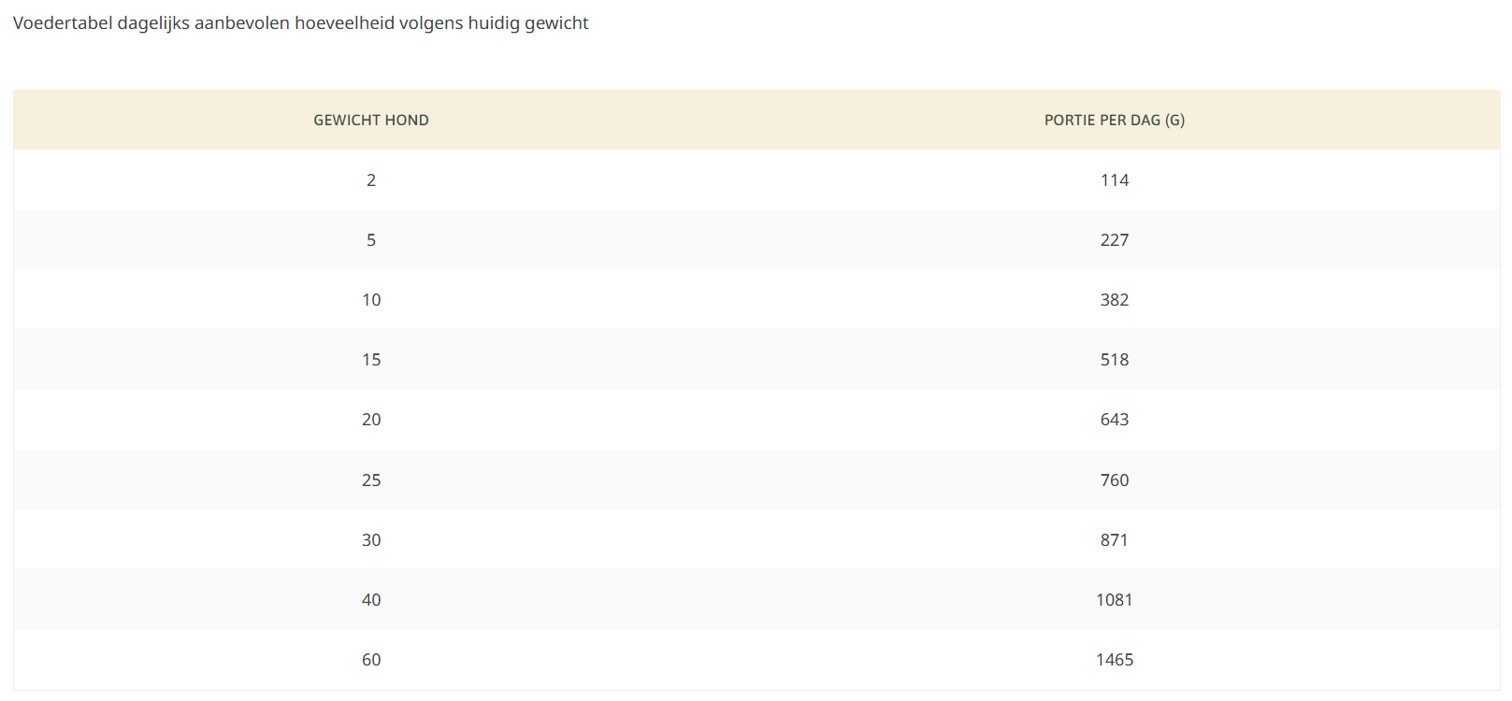
Task: Click the 'PORTIE PER DAG (G)' column header
Action: tap(1114, 121)
